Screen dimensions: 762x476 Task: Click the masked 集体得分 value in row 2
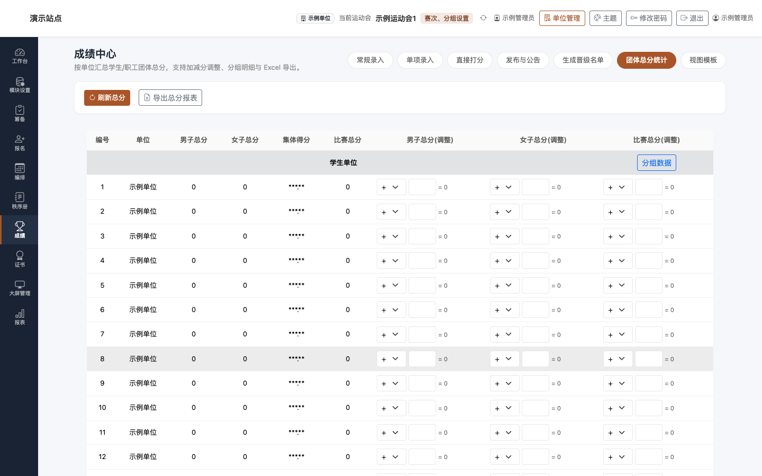point(296,212)
